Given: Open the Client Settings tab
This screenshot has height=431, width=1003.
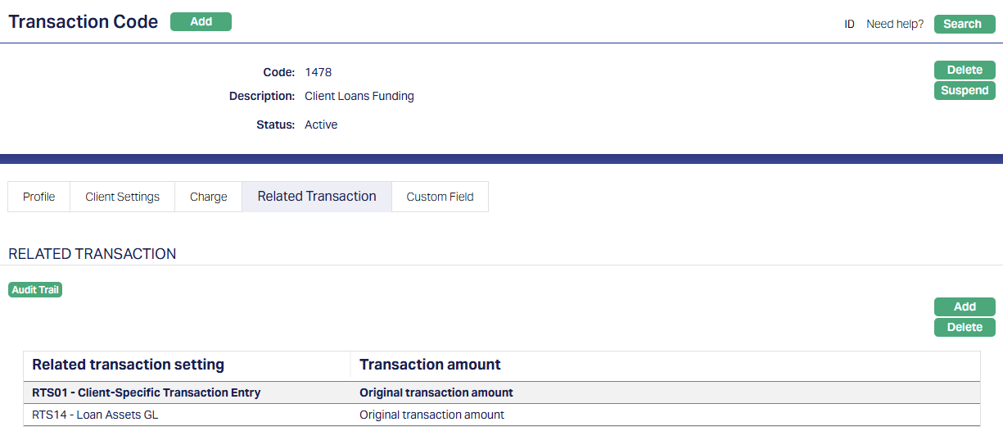Looking at the screenshot, I should (x=122, y=197).
